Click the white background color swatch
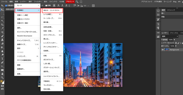This screenshot has width=183, height=95. [x=3, y=83]
